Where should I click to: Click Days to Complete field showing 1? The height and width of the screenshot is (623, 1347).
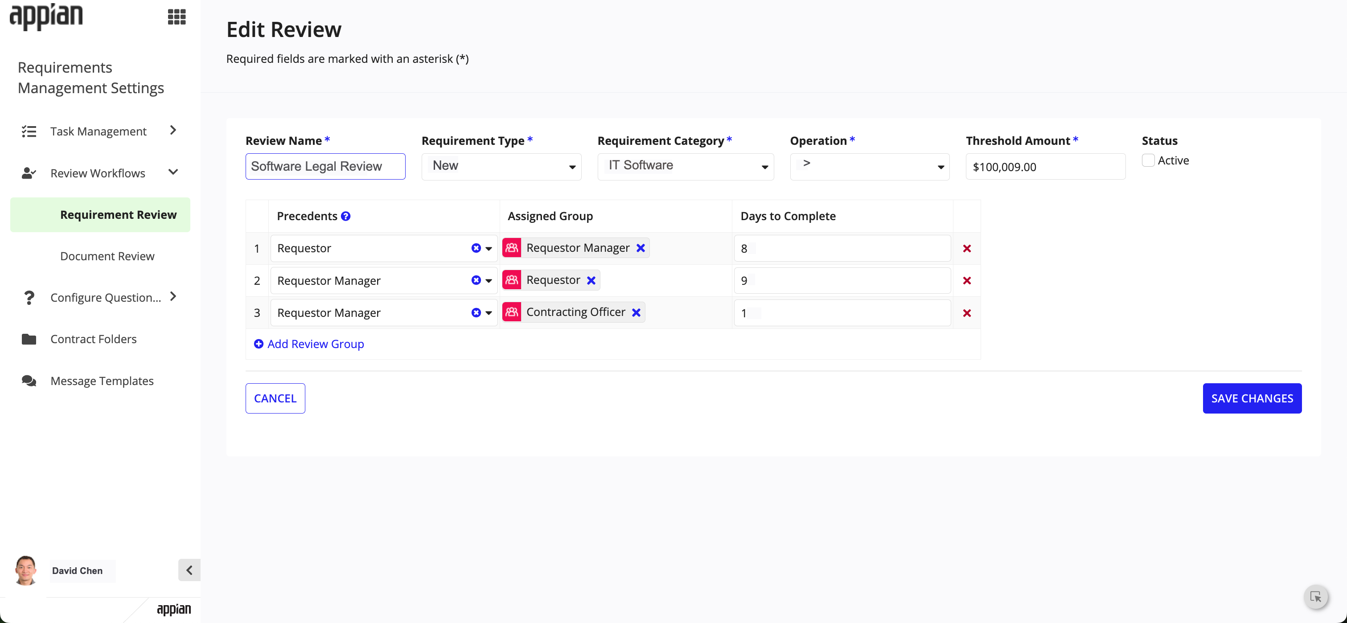(x=842, y=313)
